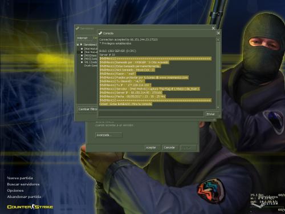Select the VHL server row icon
Screen dimensions: 285x214
point(82,62)
